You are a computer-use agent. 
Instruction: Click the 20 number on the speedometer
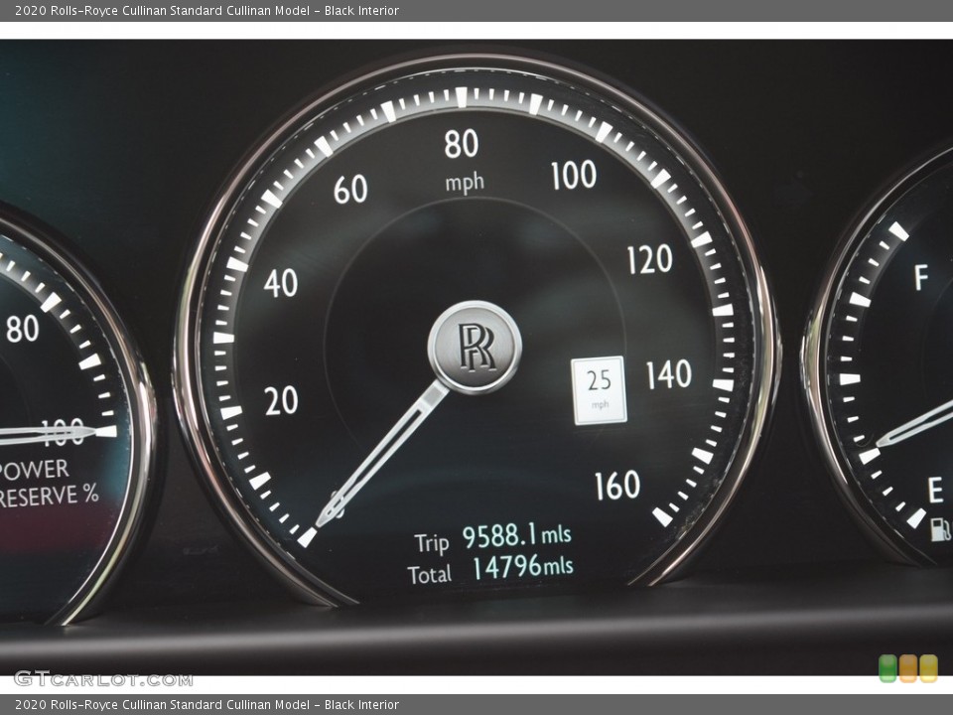click(281, 400)
